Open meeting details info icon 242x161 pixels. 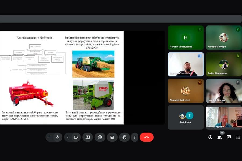tap(210, 137)
